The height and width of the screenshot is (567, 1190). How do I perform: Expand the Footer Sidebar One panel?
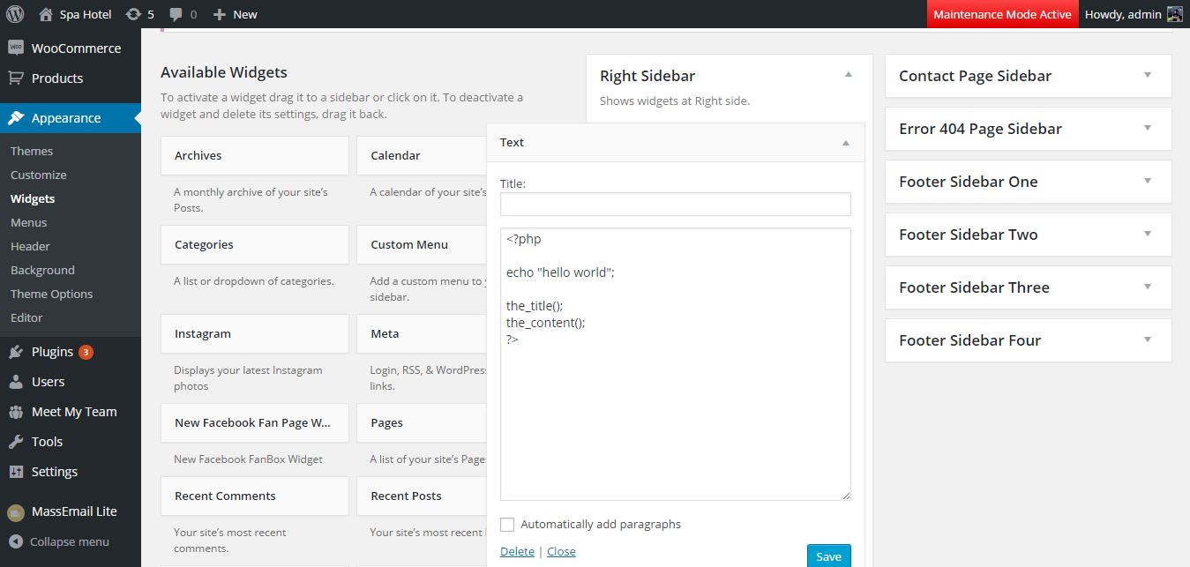click(1148, 182)
